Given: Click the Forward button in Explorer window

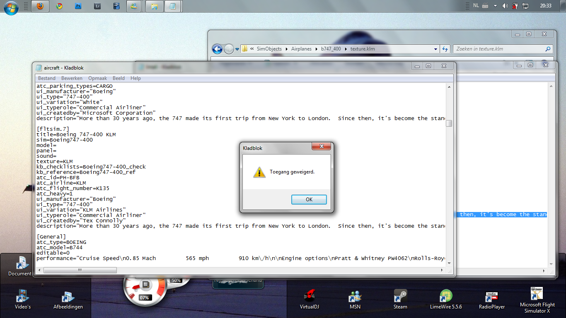Looking at the screenshot, I should 229,49.
